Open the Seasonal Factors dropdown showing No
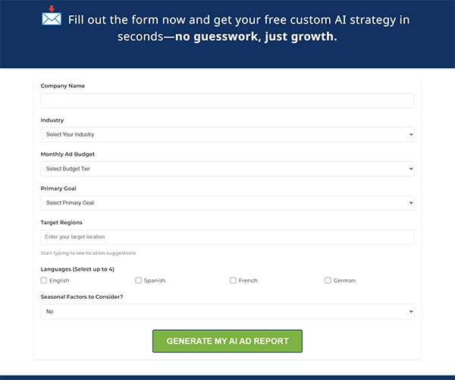The image size is (455, 380). click(227, 311)
